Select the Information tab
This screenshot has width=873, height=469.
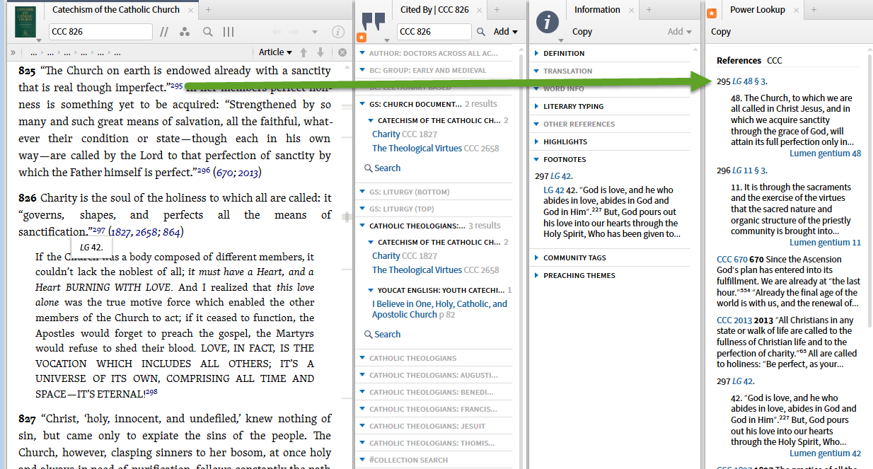point(597,10)
